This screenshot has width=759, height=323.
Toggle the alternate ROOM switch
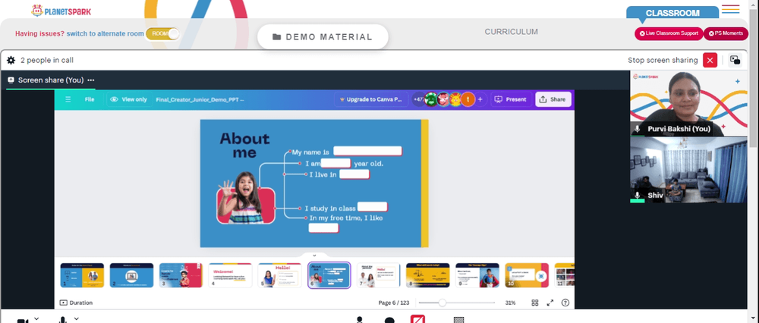click(x=162, y=33)
